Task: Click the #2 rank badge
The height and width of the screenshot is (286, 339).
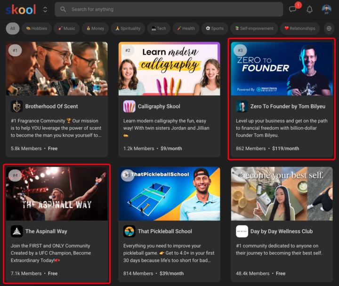Action: point(128,50)
